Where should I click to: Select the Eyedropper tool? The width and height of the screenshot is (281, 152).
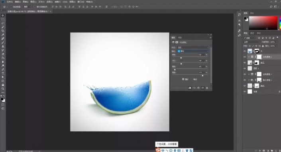3,35
